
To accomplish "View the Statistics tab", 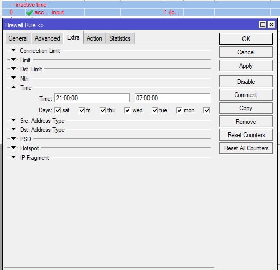I will pos(120,38).
